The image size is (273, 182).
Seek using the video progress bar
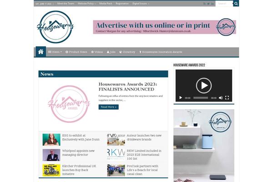[201, 98]
